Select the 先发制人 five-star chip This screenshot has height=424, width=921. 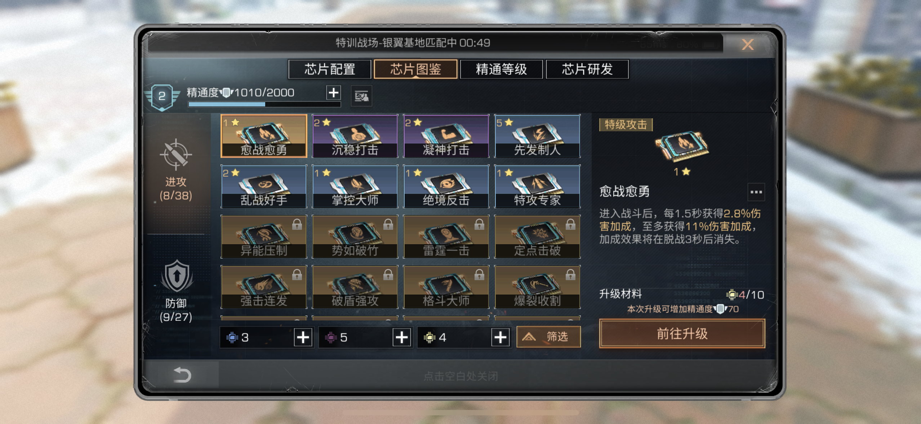point(537,136)
